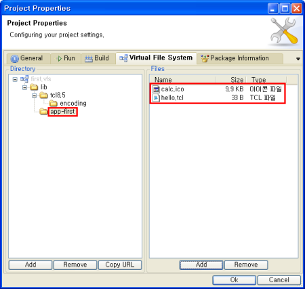The height and width of the screenshot is (289, 305).
Task: Collapse the first.vfs root node
Action: point(15,79)
